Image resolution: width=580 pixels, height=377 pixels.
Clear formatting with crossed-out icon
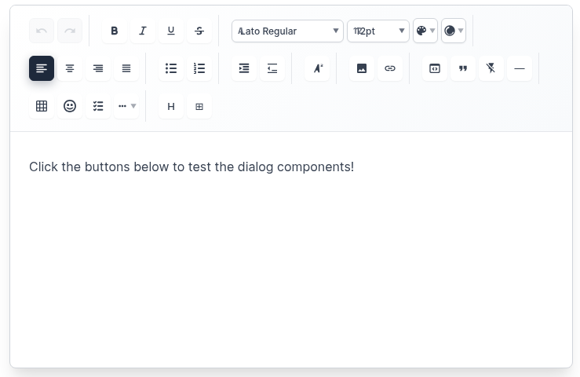[491, 68]
